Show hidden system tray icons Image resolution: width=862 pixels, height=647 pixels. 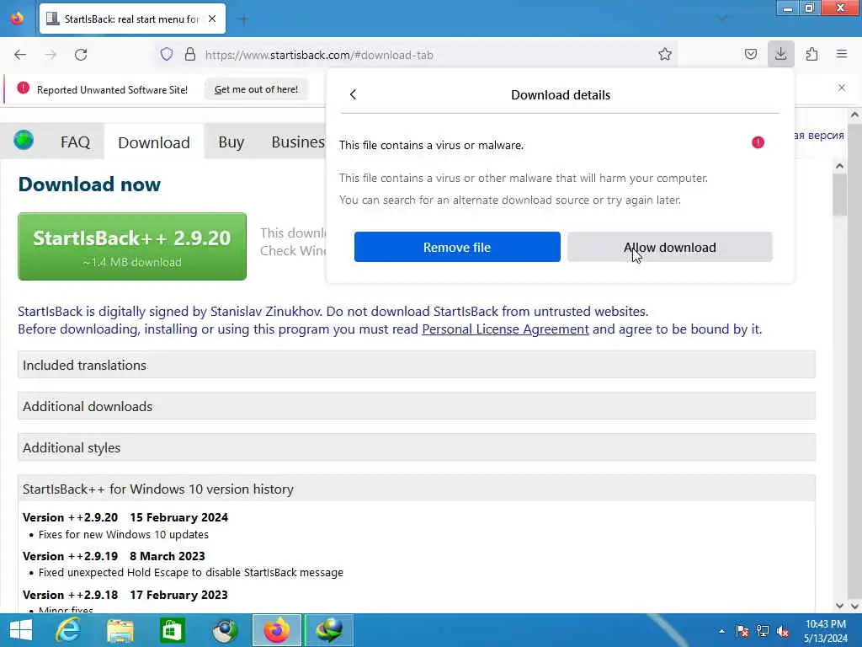[x=721, y=631]
